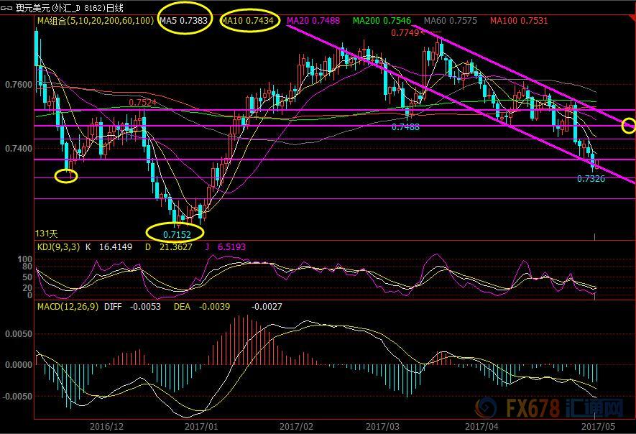636x434 pixels.
Task: Click the yellow circle marker at the chart's right edge
Action: tap(629, 126)
